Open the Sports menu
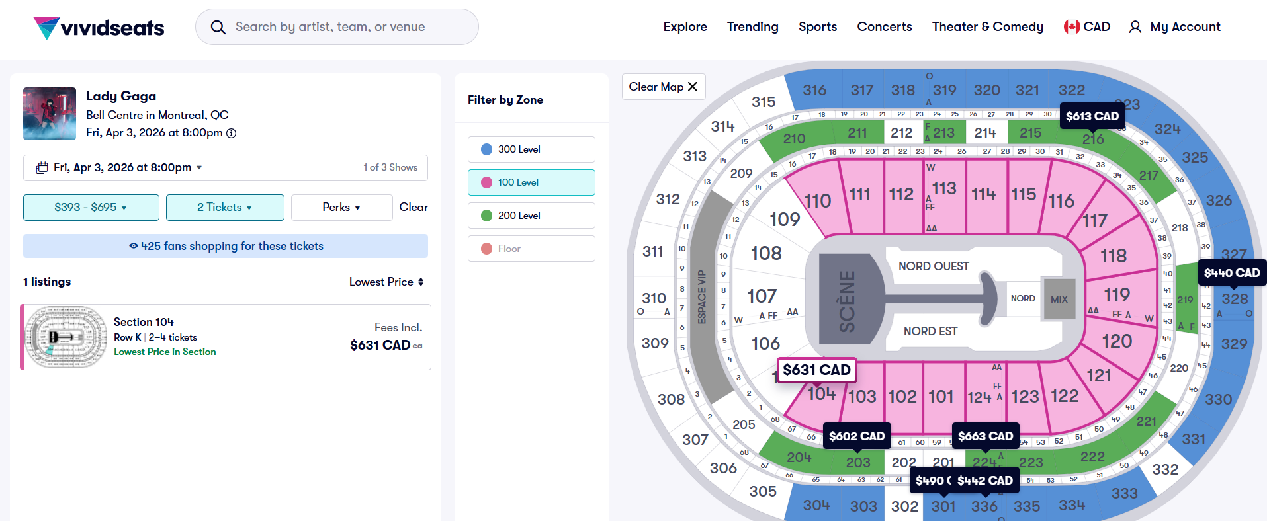The width and height of the screenshot is (1267, 521). click(x=817, y=27)
